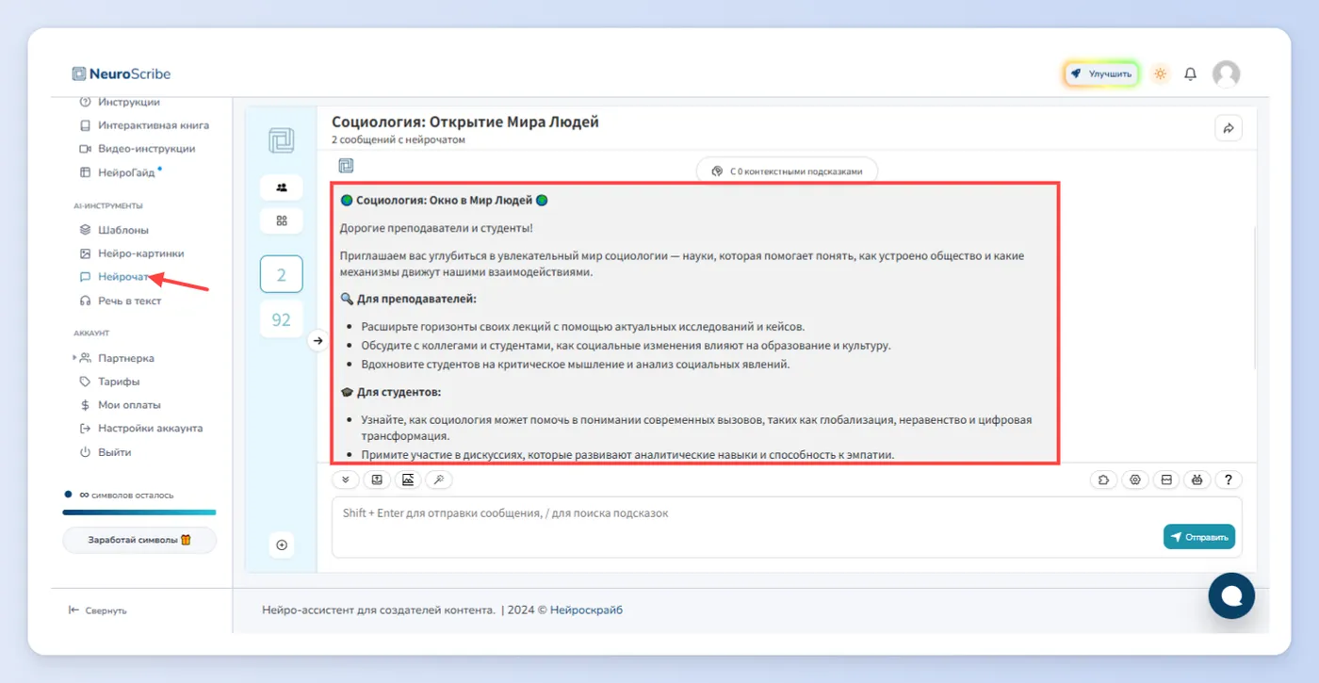Go to Шаблоны templates
Viewport: 1319px width, 683px height.
pyautogui.click(x=114, y=230)
